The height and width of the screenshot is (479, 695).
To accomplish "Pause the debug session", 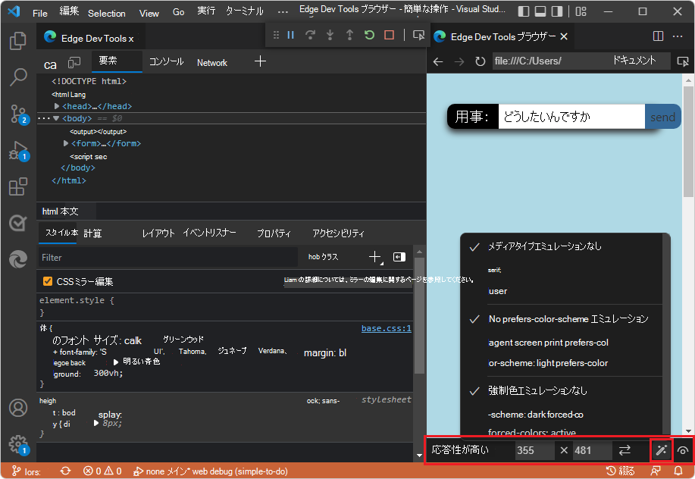I will pyautogui.click(x=291, y=35).
